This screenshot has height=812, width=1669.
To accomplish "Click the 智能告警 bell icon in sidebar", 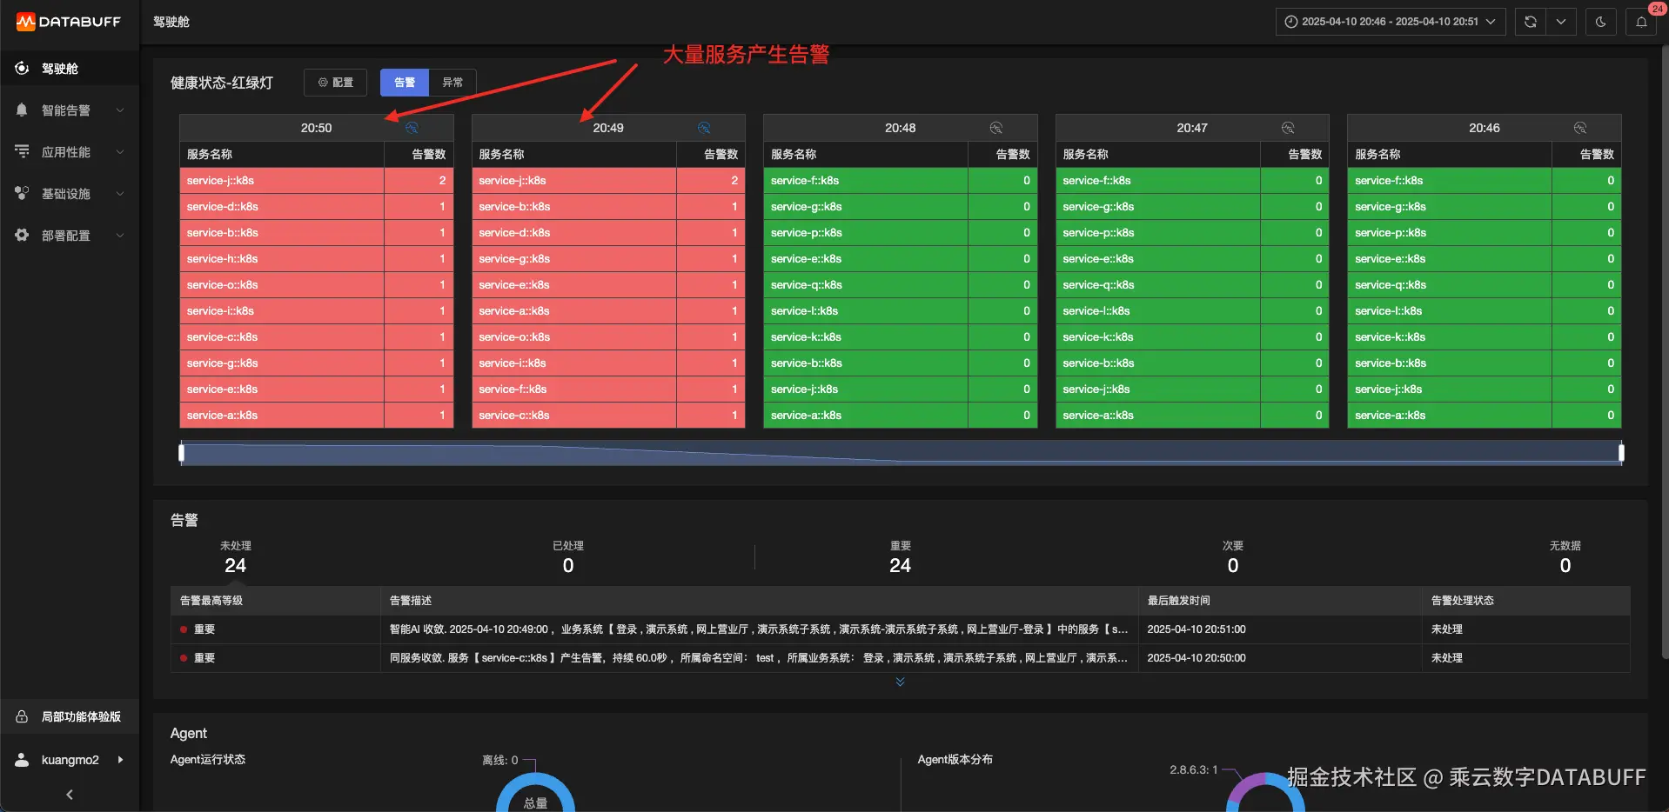I will coord(22,110).
